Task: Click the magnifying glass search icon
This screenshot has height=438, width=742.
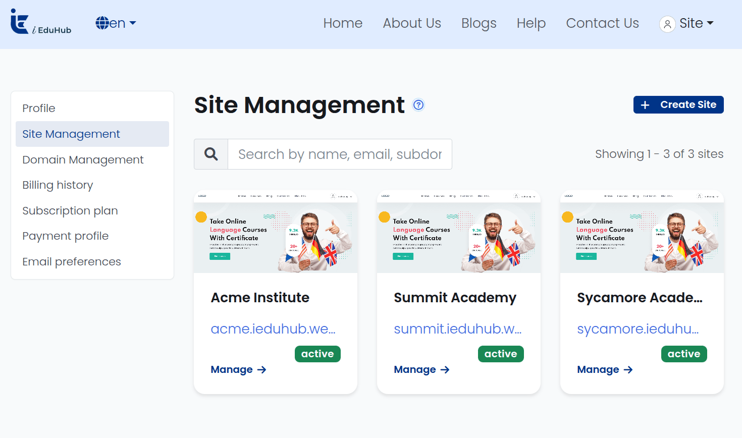Action: [x=211, y=154]
